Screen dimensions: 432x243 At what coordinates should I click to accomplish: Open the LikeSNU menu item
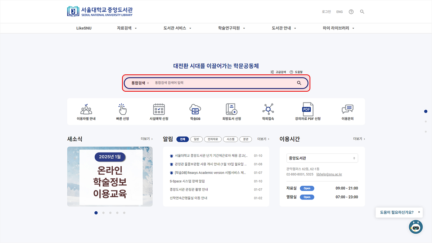click(84, 28)
